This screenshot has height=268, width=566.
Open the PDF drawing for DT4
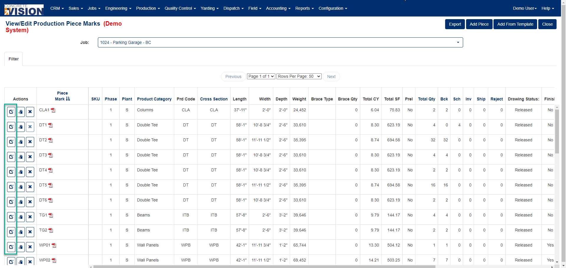click(51, 170)
